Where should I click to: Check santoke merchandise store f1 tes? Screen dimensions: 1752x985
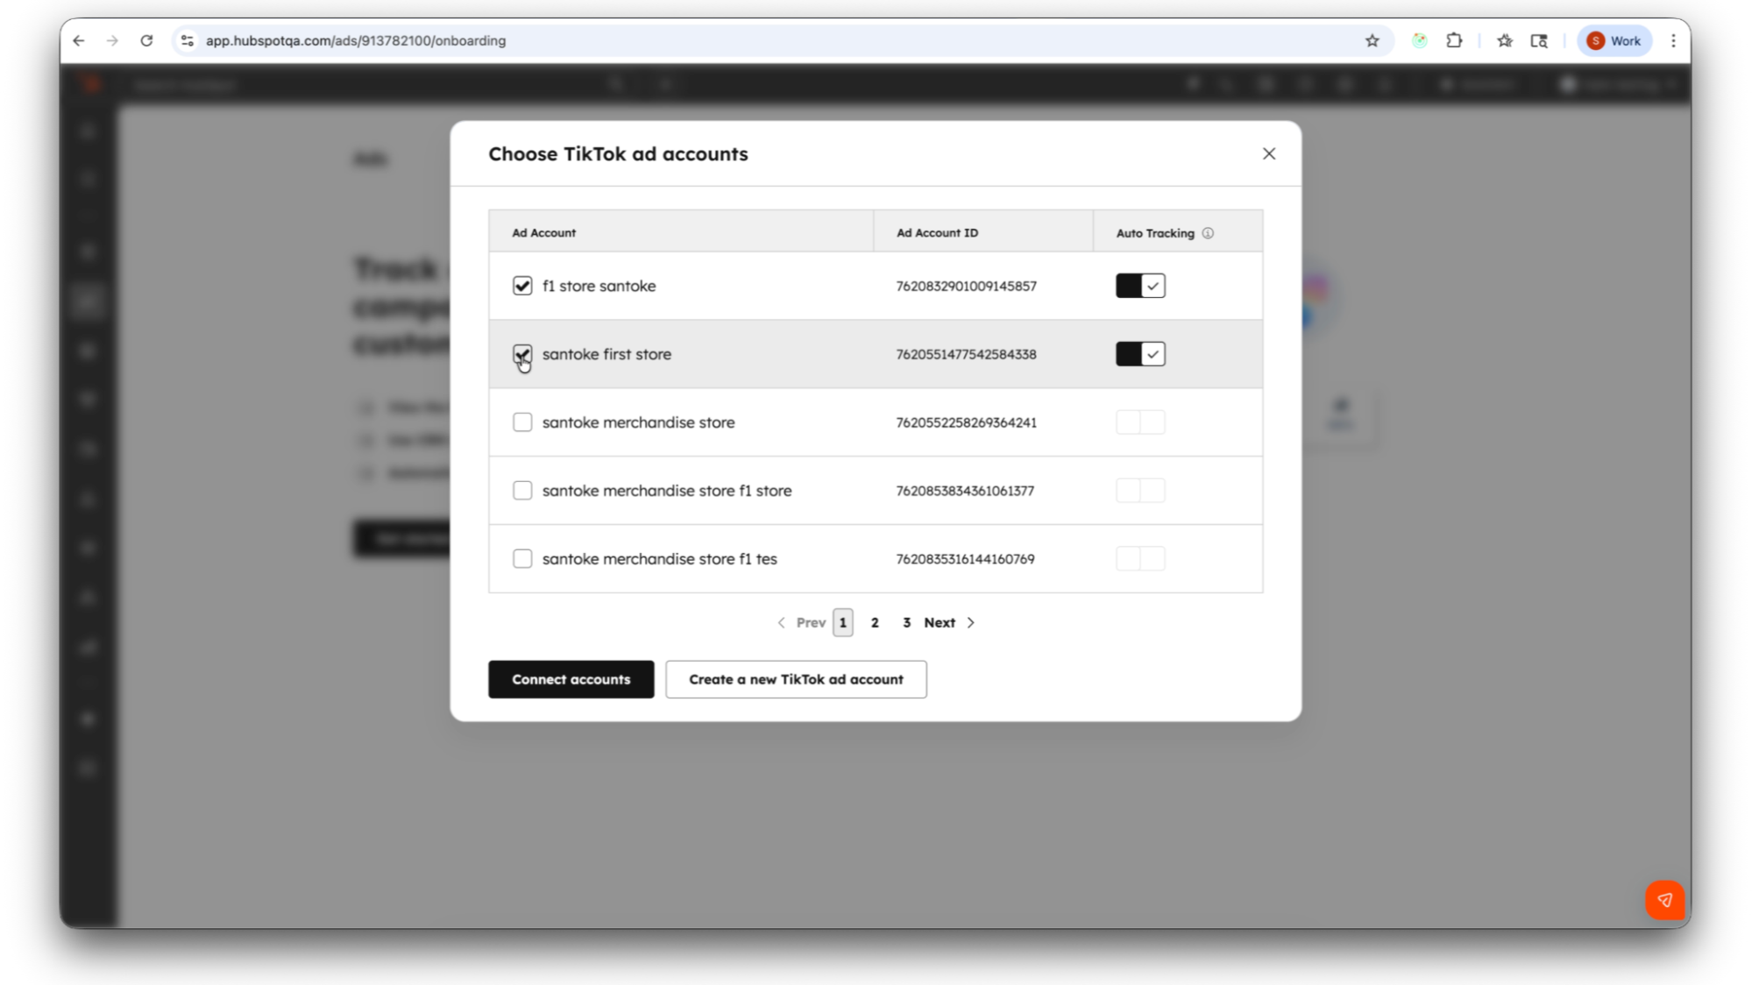point(522,559)
